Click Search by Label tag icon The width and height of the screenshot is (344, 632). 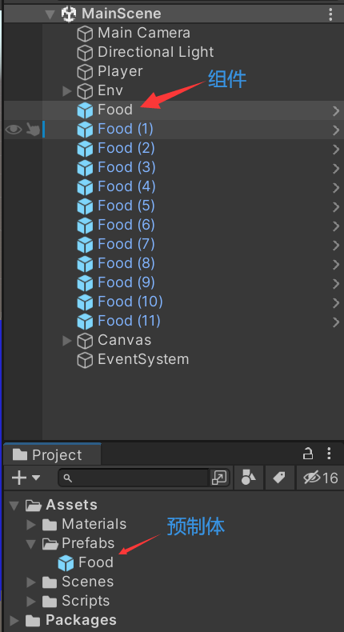pos(279,478)
